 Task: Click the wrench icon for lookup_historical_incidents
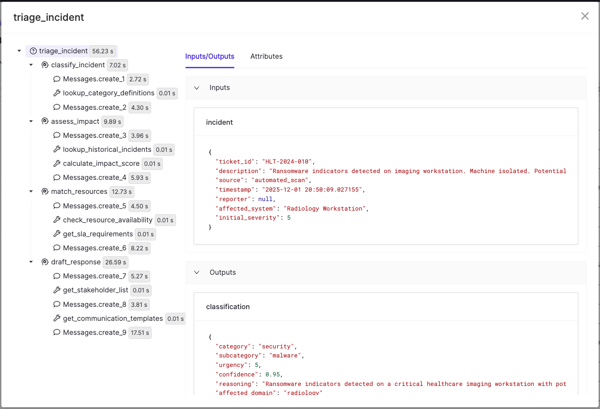(57, 150)
